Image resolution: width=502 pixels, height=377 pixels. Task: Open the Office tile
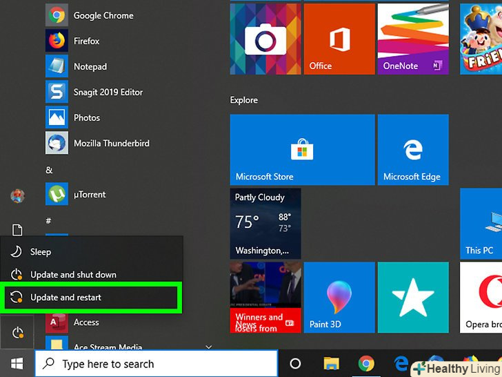pos(339,39)
